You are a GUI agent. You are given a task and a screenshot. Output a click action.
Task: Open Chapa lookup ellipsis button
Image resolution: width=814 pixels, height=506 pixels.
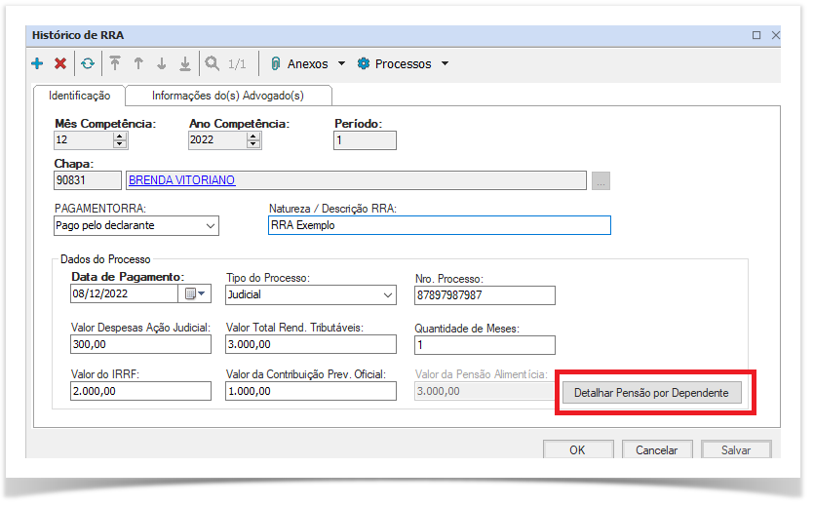601,180
